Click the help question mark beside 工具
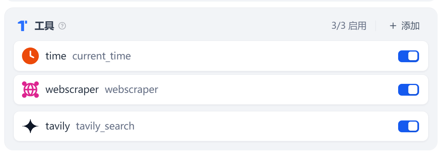The image size is (440, 161). [62, 26]
